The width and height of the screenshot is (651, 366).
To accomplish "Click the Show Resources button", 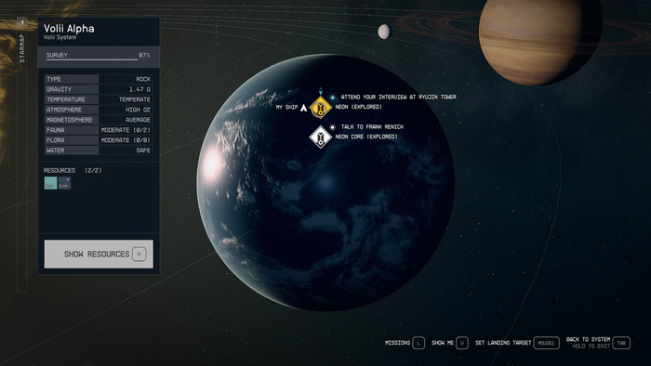I will (x=99, y=255).
